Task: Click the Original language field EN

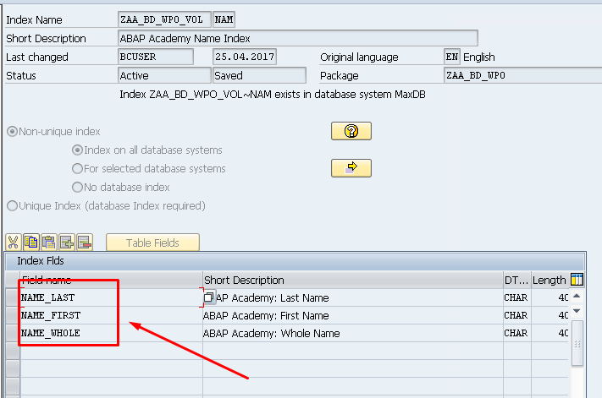Action: pyautogui.click(x=452, y=57)
